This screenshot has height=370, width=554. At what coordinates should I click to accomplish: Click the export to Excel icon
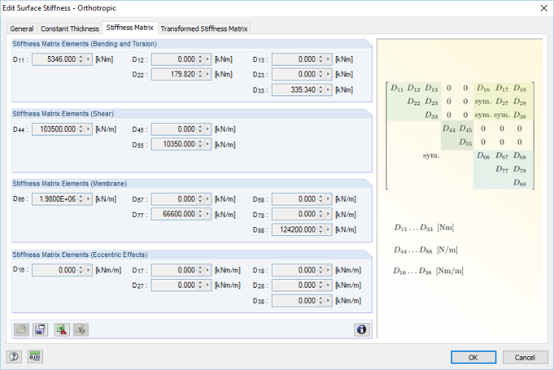click(x=62, y=330)
